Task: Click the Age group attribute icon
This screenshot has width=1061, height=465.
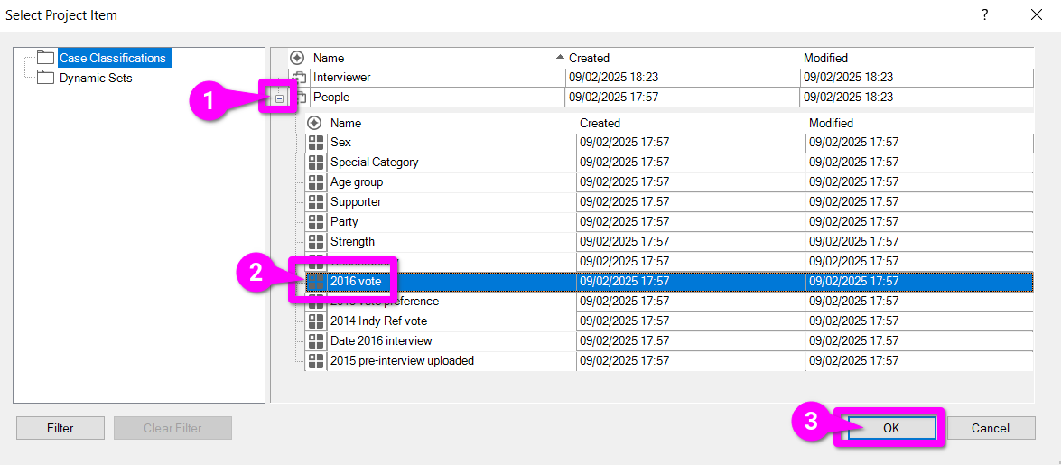Action: coord(316,182)
